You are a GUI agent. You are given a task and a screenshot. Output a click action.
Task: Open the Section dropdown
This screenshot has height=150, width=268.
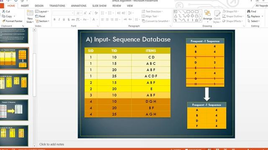tap(42, 21)
